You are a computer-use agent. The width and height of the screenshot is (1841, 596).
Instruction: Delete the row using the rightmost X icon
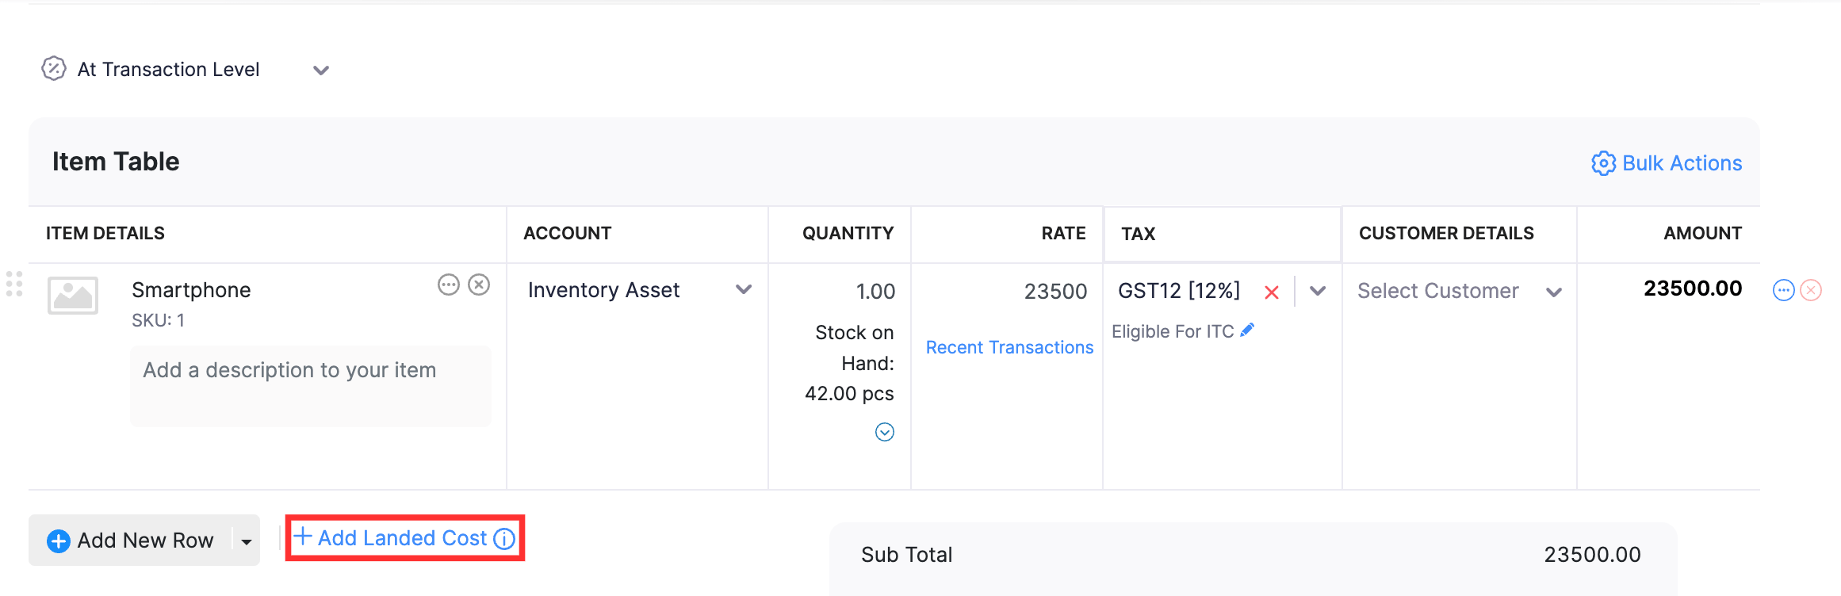pos(1810,290)
